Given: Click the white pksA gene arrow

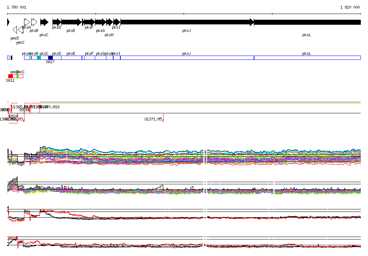Looking at the screenshot, I should [x=27, y=22].
